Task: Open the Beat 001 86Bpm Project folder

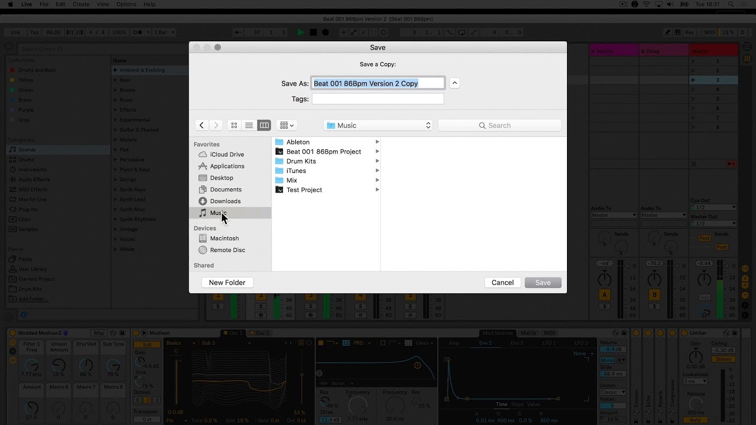Action: point(327,152)
